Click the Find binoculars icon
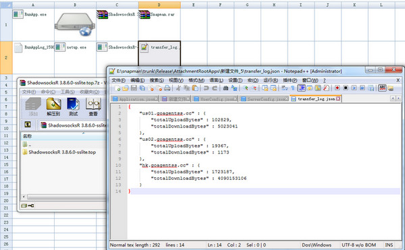Screen dimensions: 405x250 point(225,88)
